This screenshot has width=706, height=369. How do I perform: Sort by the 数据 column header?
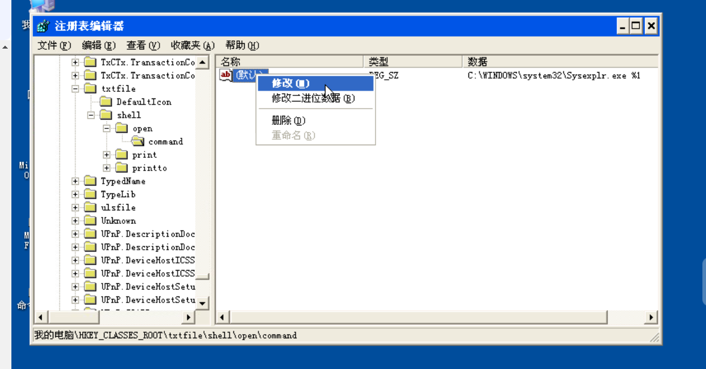tap(560, 62)
